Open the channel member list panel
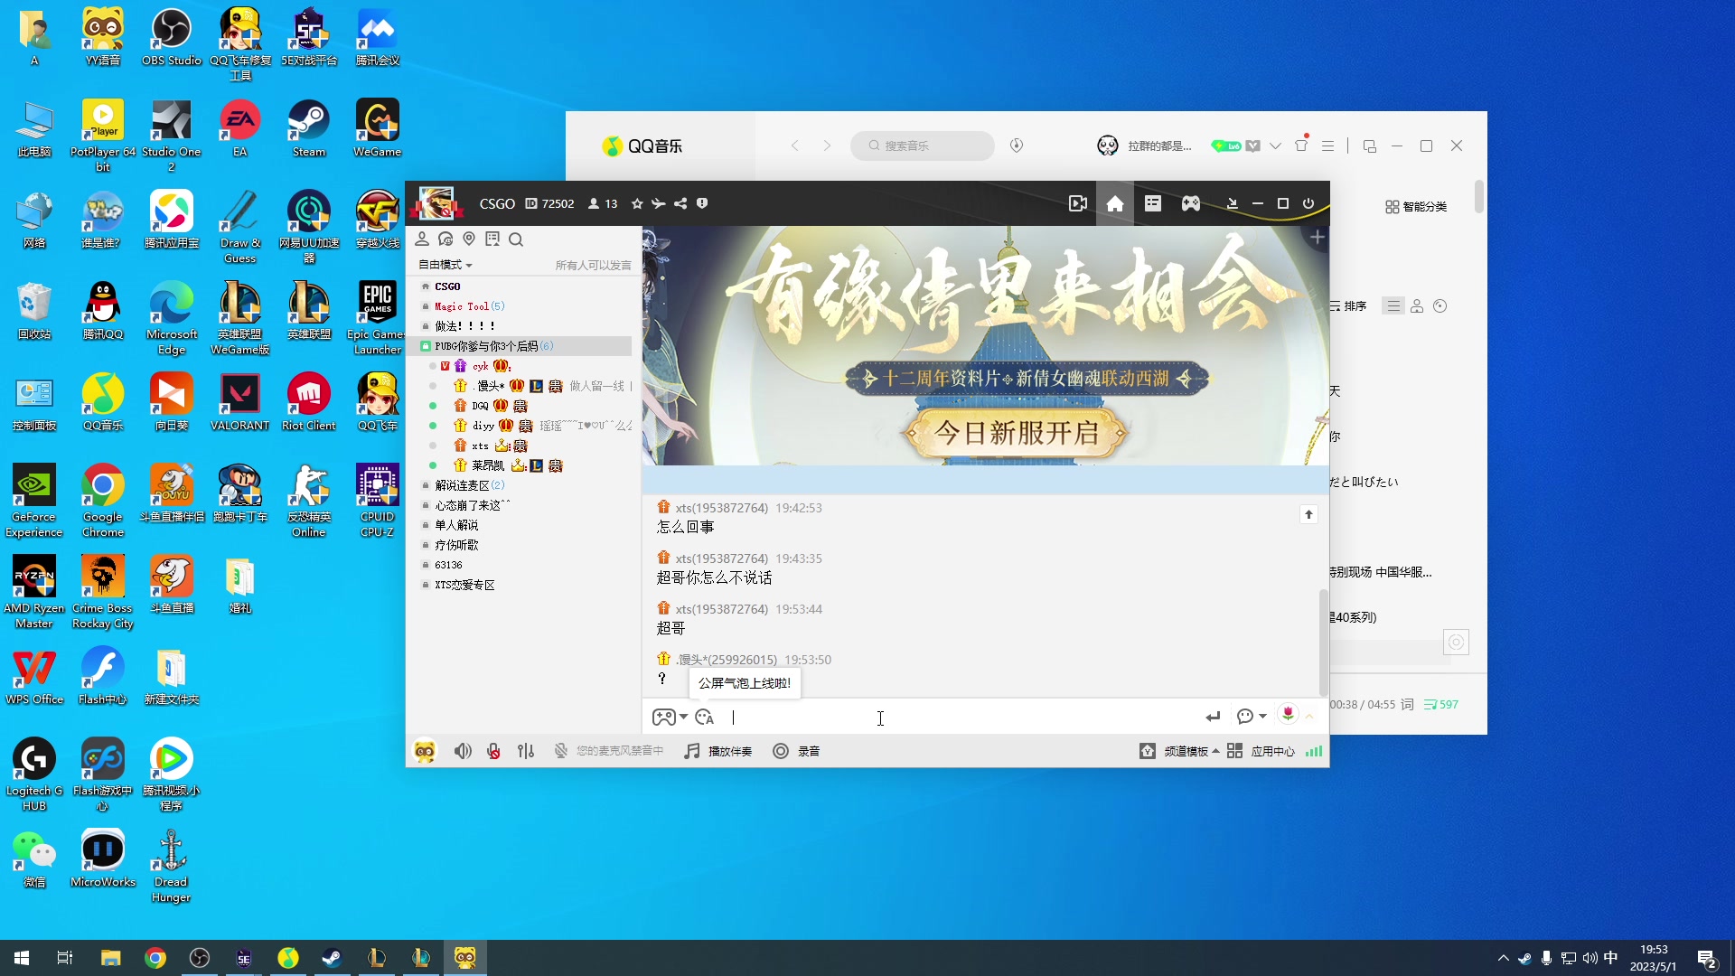 [422, 239]
